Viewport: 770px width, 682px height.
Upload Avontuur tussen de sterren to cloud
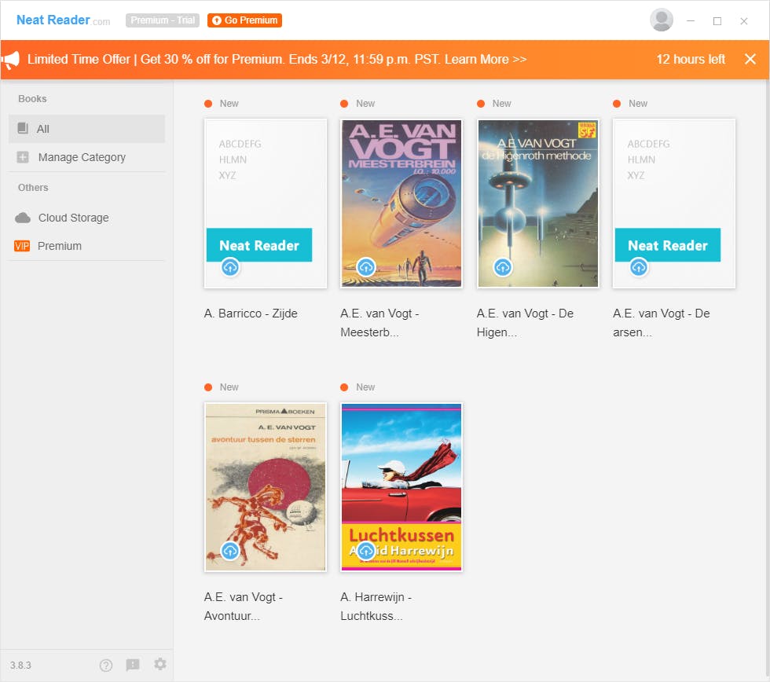coord(230,551)
